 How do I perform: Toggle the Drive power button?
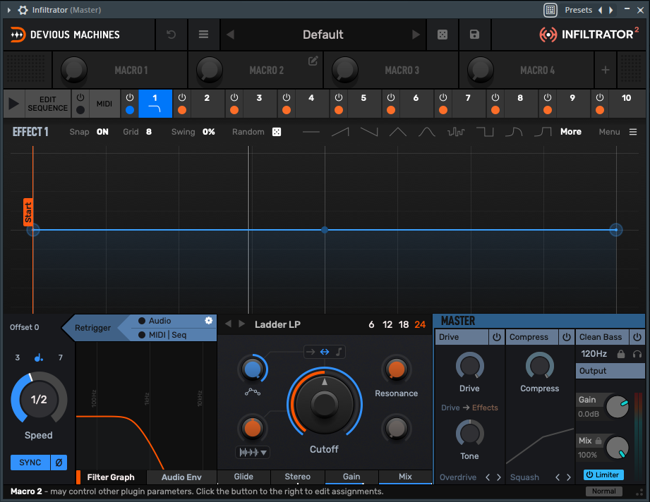(x=497, y=337)
